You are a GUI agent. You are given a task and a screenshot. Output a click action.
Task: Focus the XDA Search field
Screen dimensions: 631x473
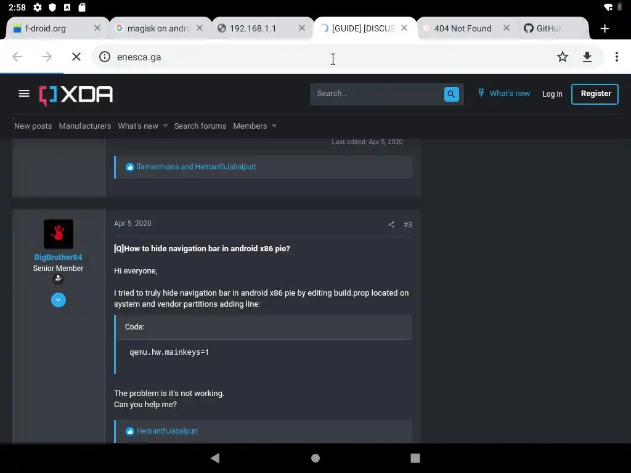(x=377, y=94)
